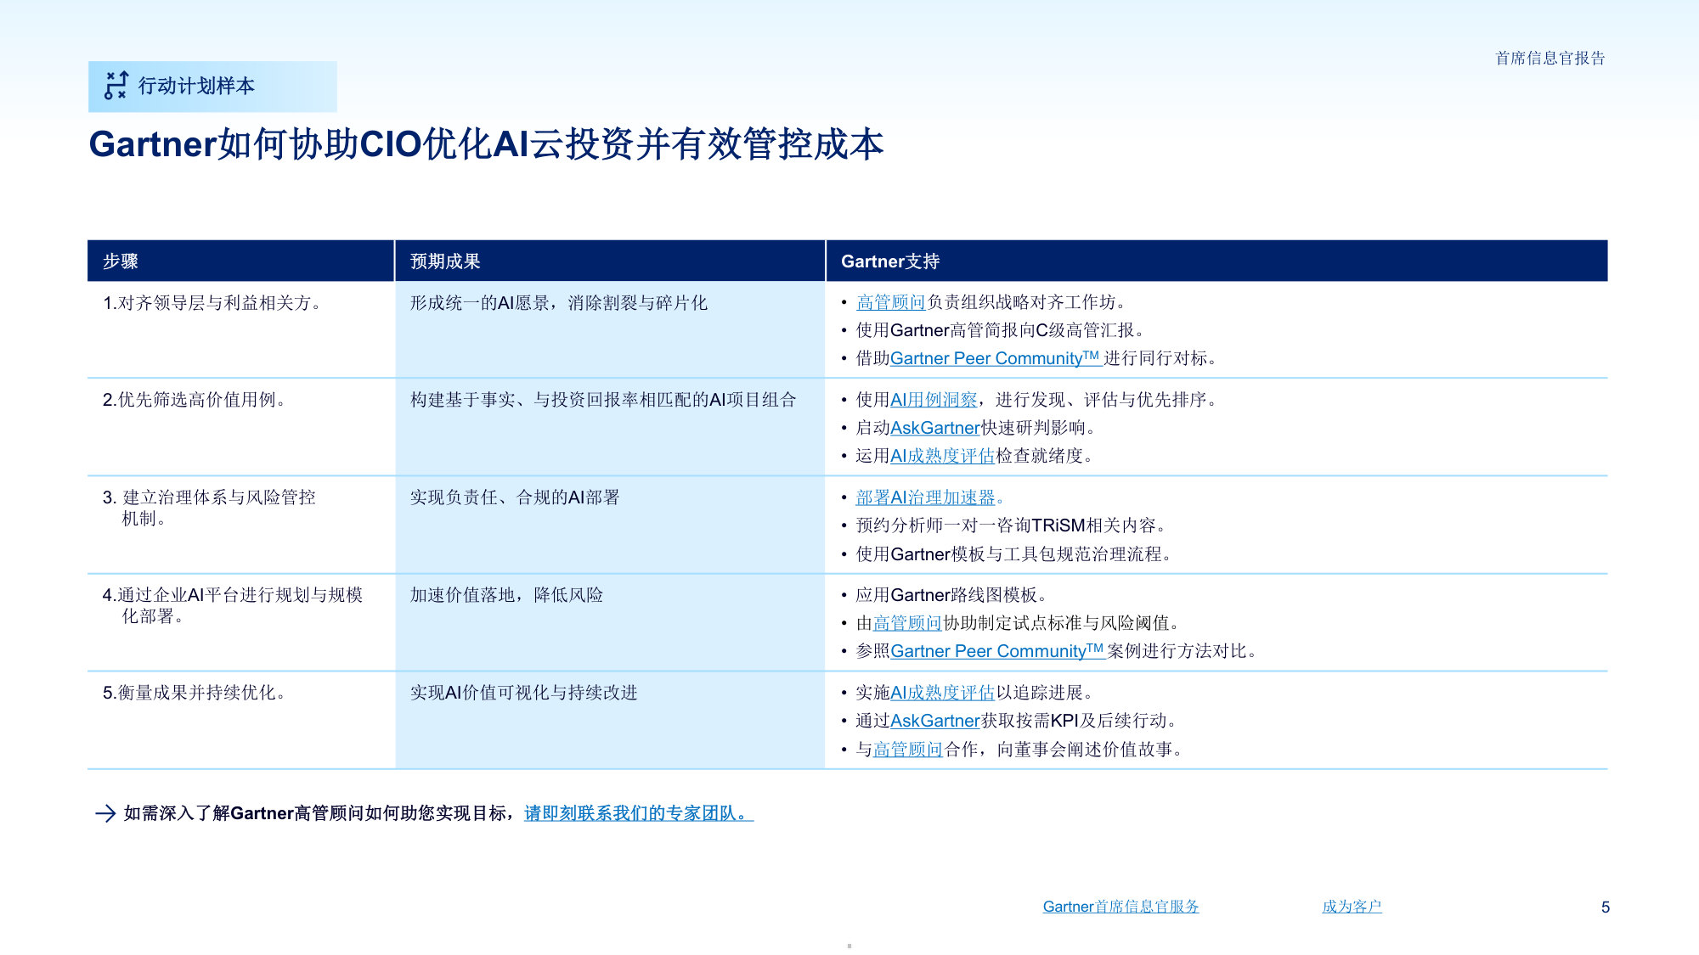Open AI用例洞察 link
1699x955 pixels.
coord(934,400)
